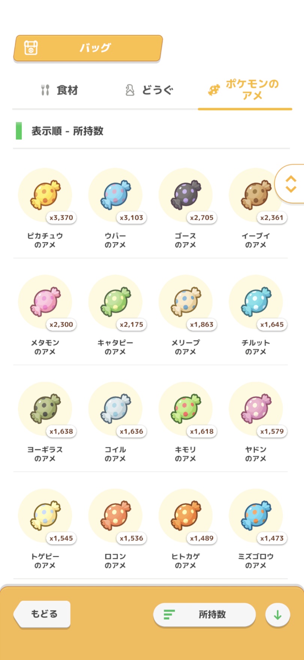Switch to the 食材 ingredients tab
The width and height of the screenshot is (304, 660).
pos(59,90)
